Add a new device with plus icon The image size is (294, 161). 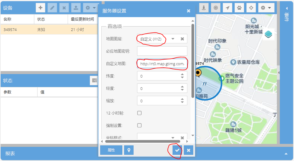[x=40, y=8]
